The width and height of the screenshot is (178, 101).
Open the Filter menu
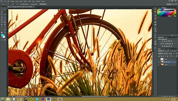29,1
